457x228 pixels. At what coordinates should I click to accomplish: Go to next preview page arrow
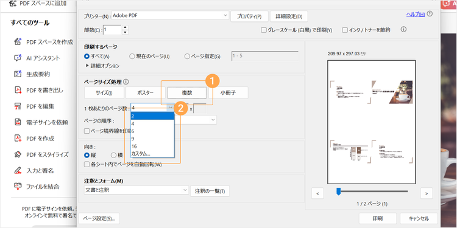coord(427,193)
